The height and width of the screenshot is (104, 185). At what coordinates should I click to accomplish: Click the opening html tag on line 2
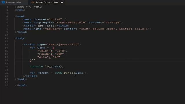click(20, 10)
